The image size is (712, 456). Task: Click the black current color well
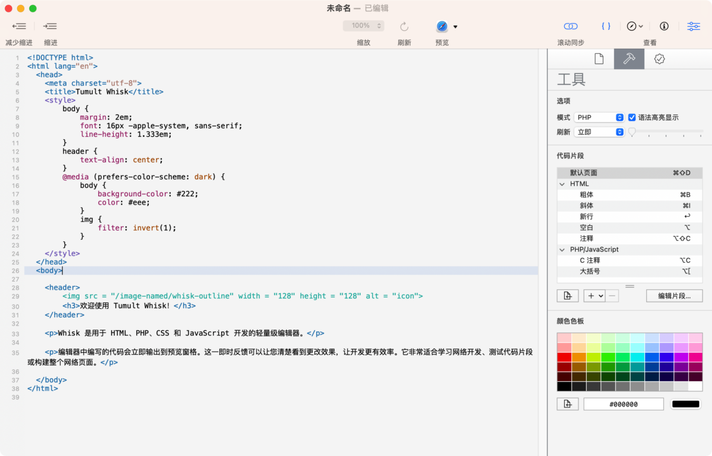[686, 404]
